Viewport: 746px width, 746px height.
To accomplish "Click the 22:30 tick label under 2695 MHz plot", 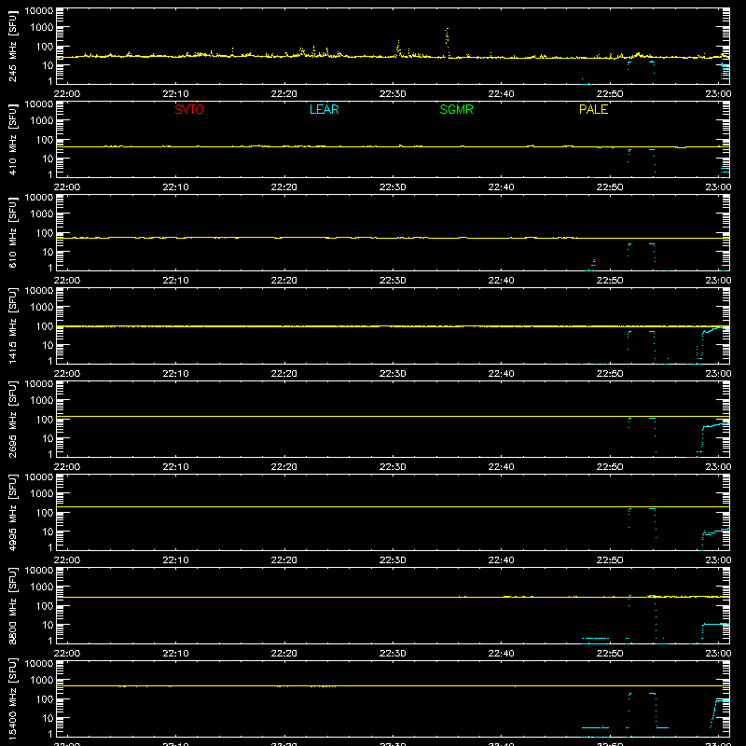I will [x=393, y=467].
